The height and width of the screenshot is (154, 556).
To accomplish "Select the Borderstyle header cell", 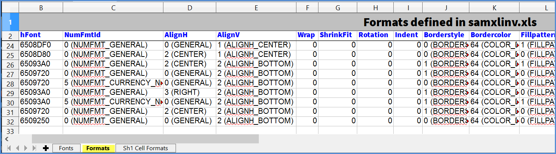I will coord(445,35).
